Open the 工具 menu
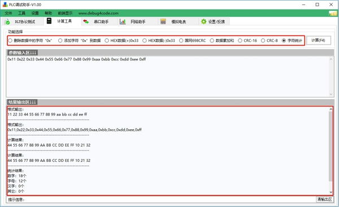339x207 pixels. (21, 13)
